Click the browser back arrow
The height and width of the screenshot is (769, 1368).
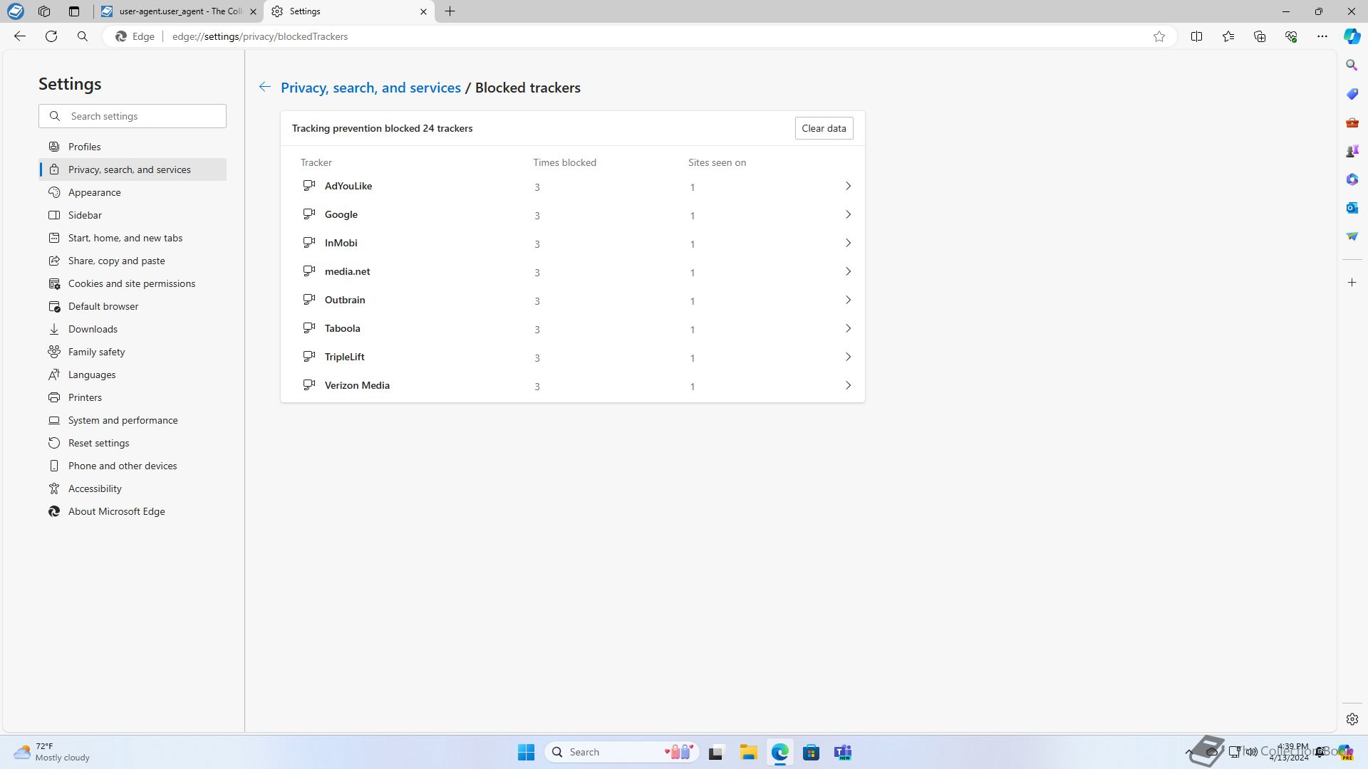pyautogui.click(x=20, y=36)
